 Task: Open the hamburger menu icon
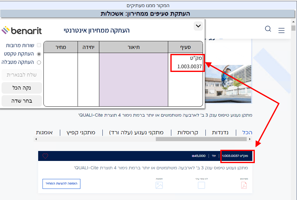click(x=281, y=30)
